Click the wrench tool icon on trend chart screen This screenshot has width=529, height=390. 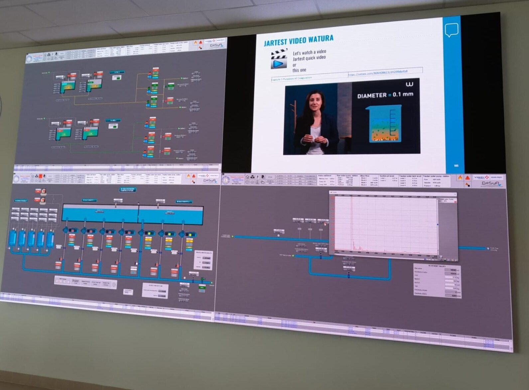click(467, 185)
